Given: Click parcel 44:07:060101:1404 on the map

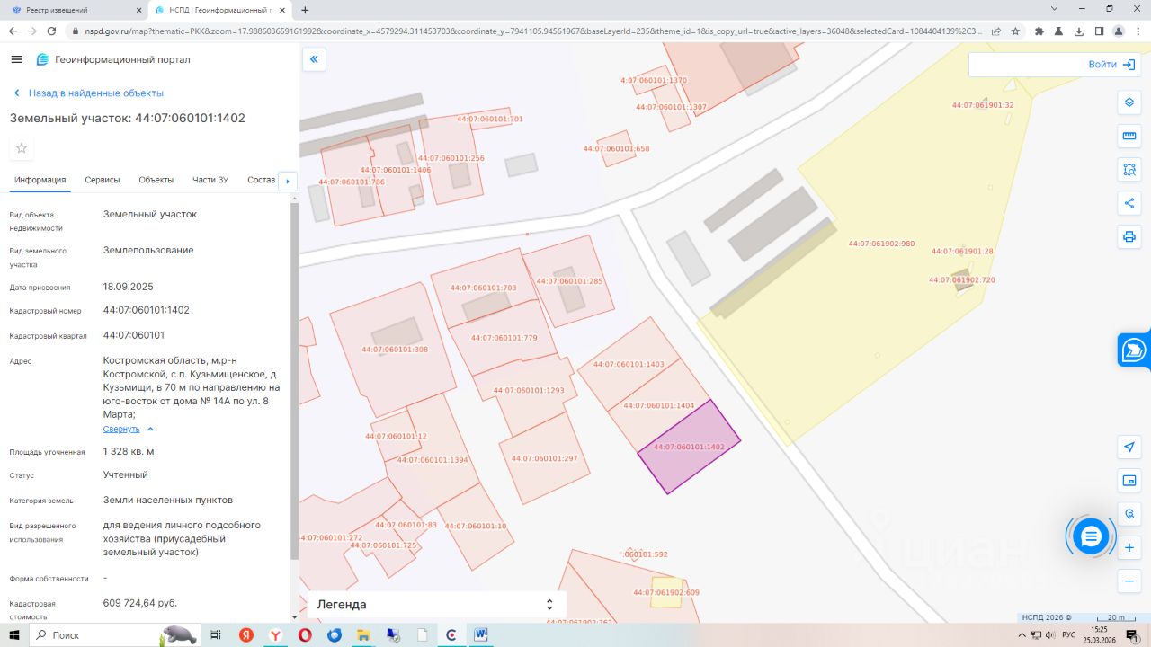Looking at the screenshot, I should 659,406.
